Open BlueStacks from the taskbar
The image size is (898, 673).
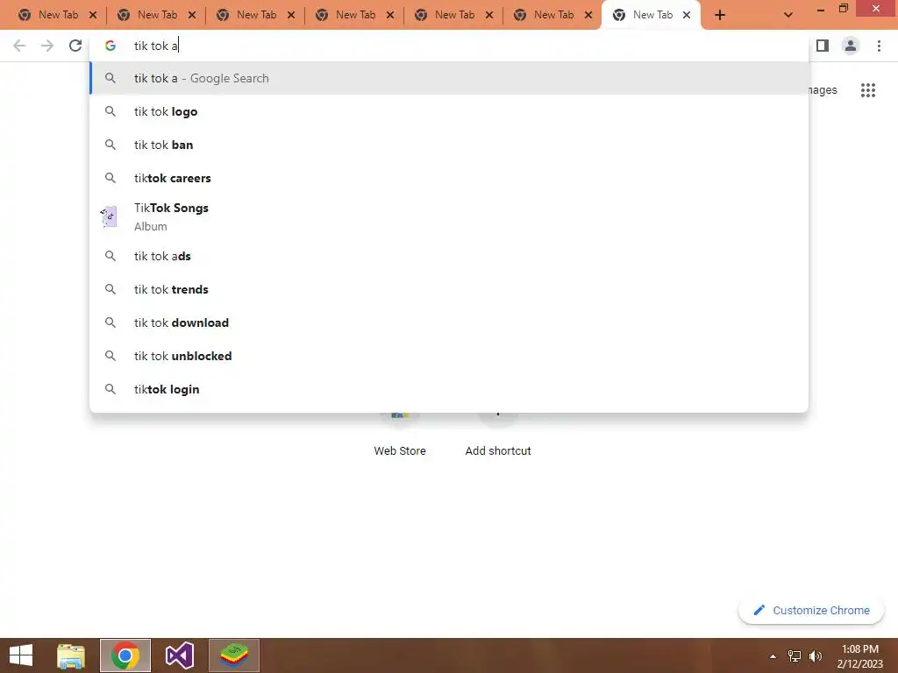tap(233, 655)
